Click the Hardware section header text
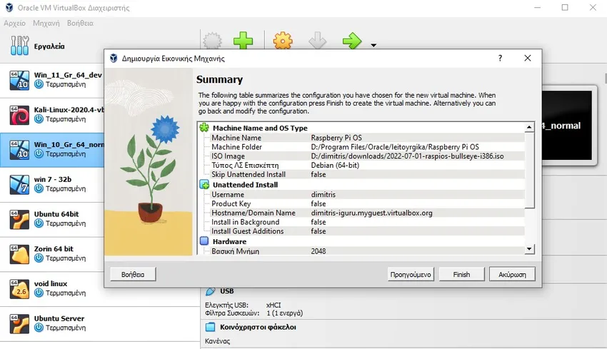Viewport: 607px width, 349px height. coord(229,241)
